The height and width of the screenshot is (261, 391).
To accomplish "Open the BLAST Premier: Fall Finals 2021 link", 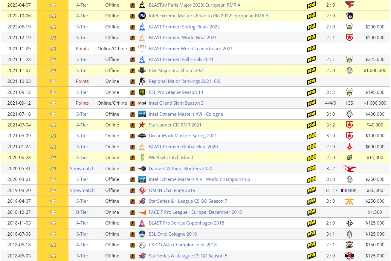I will click(181, 59).
